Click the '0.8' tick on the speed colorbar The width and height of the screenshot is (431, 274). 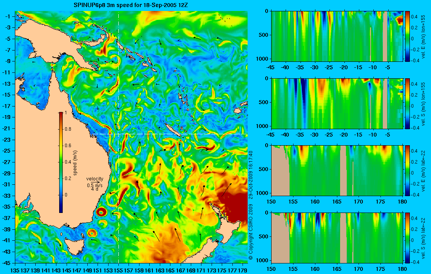point(68,129)
